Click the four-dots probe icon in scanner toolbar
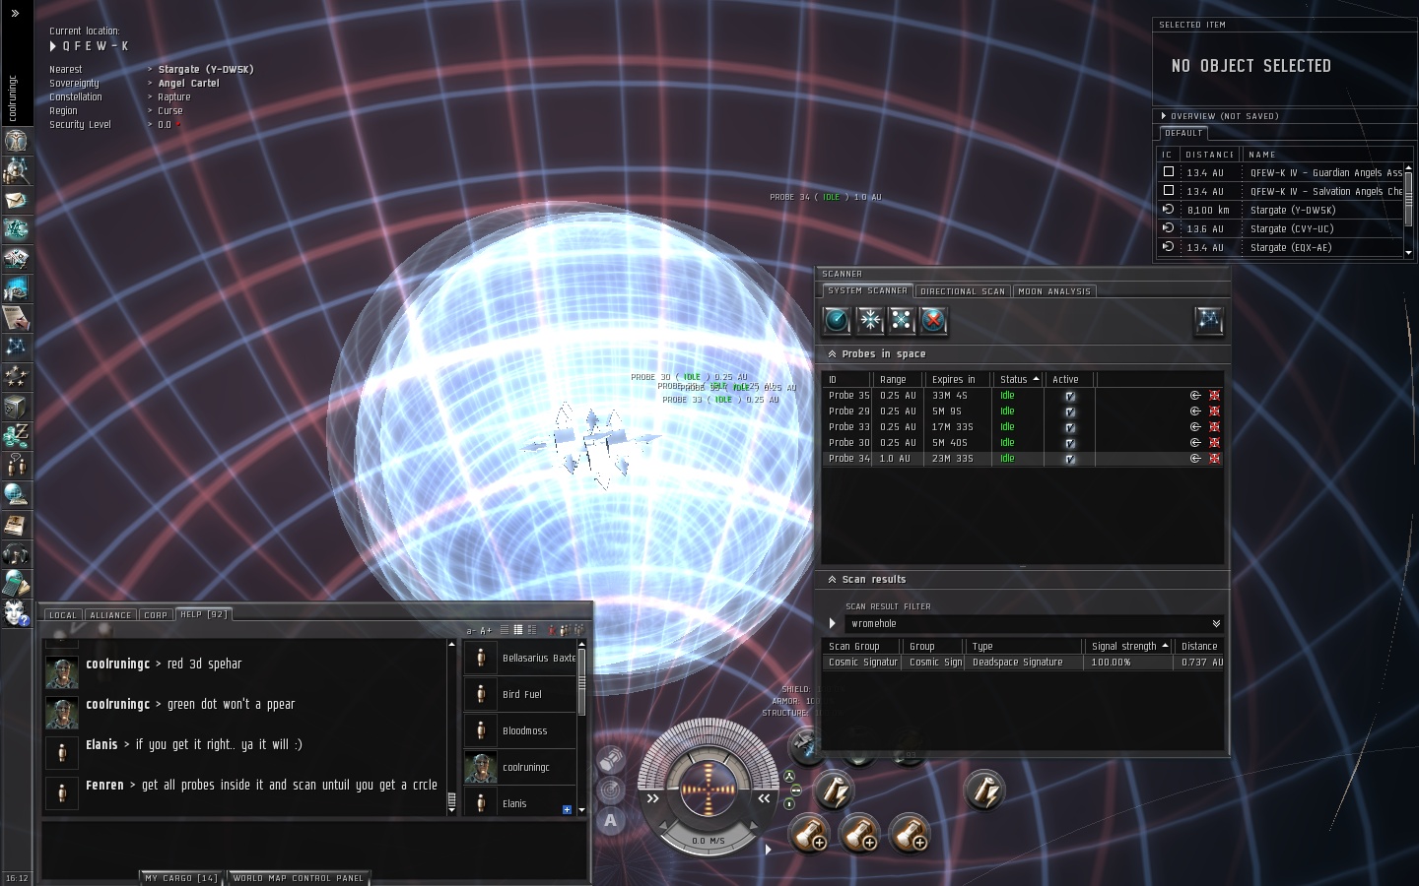The image size is (1419, 886). pyautogui.click(x=902, y=320)
